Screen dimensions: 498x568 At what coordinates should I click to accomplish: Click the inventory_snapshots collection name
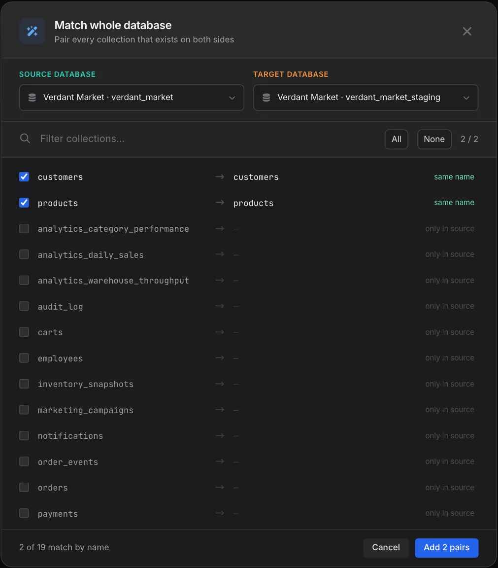[x=85, y=385]
